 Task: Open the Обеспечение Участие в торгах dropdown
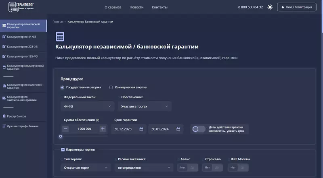pos(145,106)
